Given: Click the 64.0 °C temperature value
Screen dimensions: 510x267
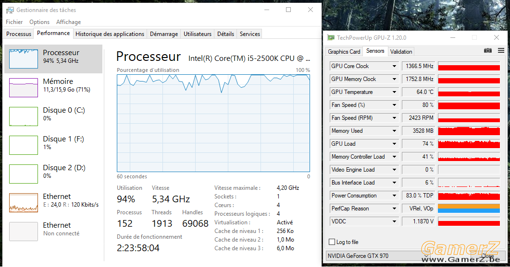Looking at the screenshot, I should [419, 92].
